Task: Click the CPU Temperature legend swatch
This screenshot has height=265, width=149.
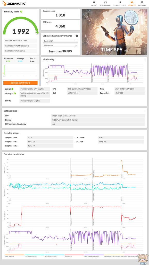Action: pos(35,255)
